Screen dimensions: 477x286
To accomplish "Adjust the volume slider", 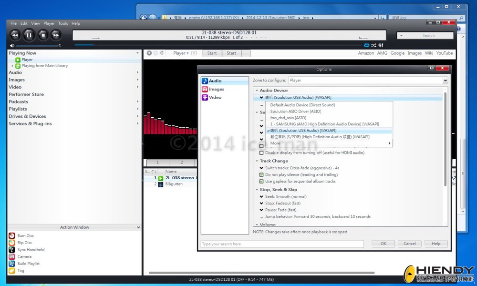I will [38, 46].
